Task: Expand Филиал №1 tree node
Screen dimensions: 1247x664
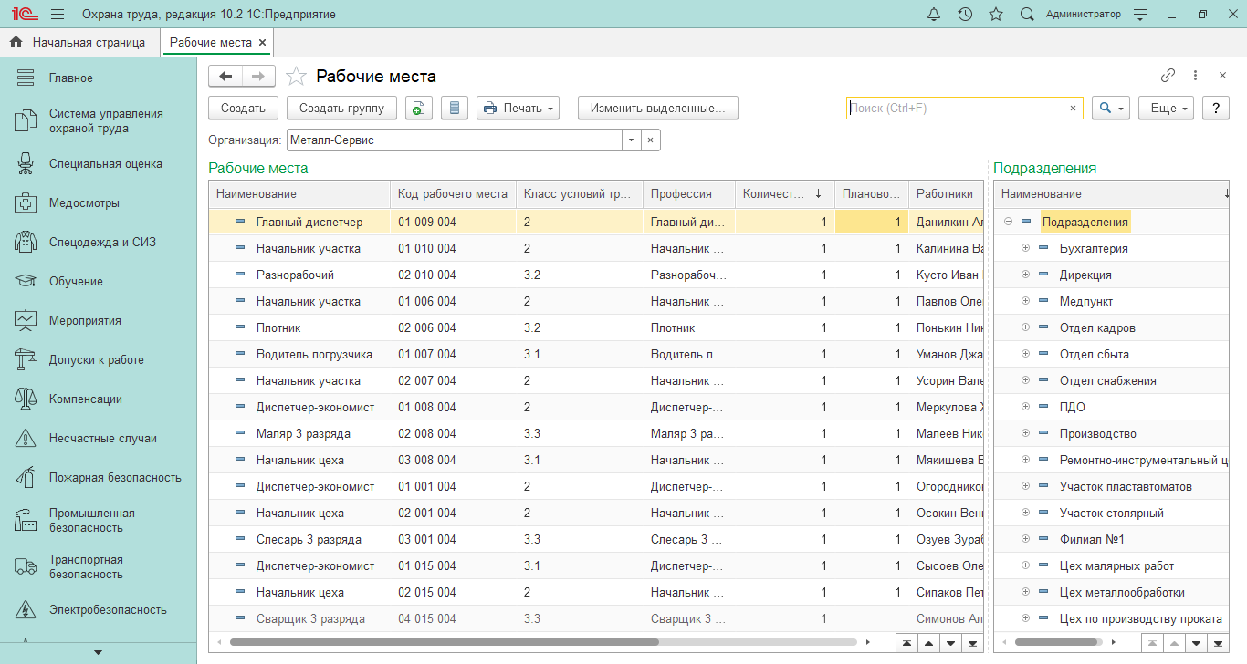Action: pos(1025,539)
